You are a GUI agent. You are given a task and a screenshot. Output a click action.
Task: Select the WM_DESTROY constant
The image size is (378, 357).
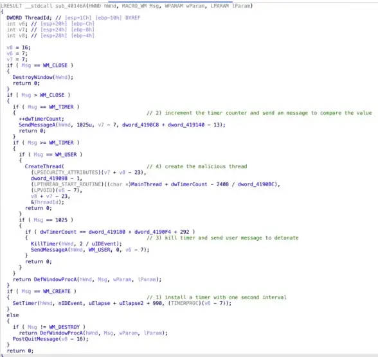64,327
